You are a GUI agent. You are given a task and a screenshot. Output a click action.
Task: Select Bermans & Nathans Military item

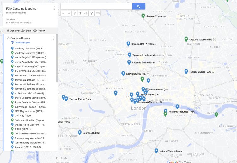28,84
